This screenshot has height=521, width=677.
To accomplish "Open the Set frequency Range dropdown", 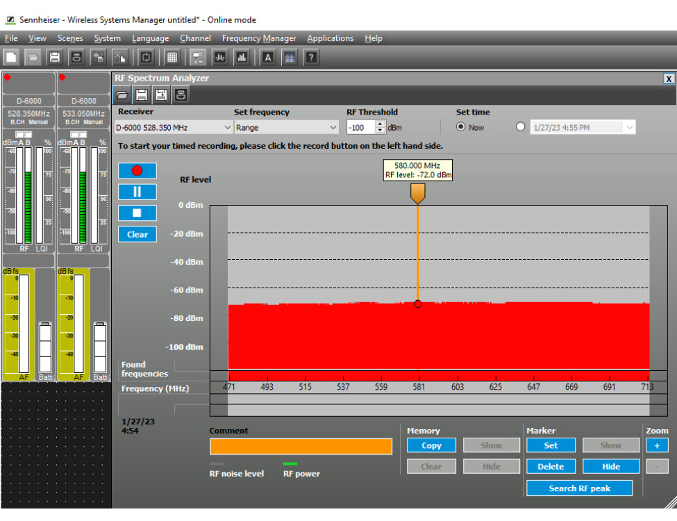I will 333,128.
